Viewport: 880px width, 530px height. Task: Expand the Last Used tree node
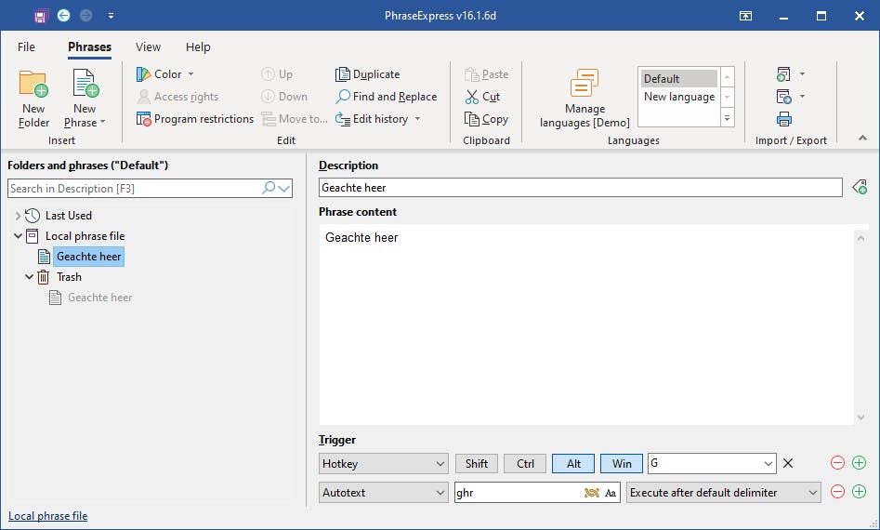coord(18,216)
